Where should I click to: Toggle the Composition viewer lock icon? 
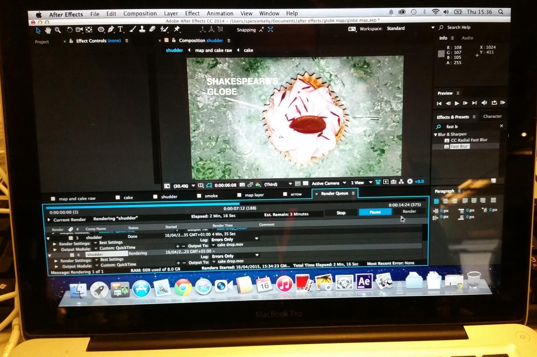(173, 41)
